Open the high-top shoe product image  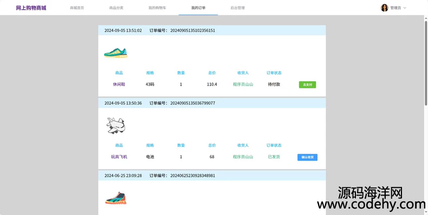tap(116, 198)
